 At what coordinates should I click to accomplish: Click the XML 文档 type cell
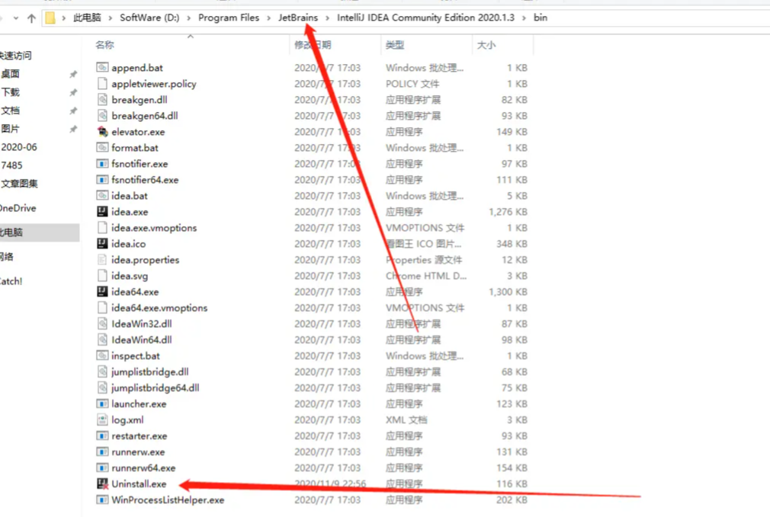[x=406, y=420]
